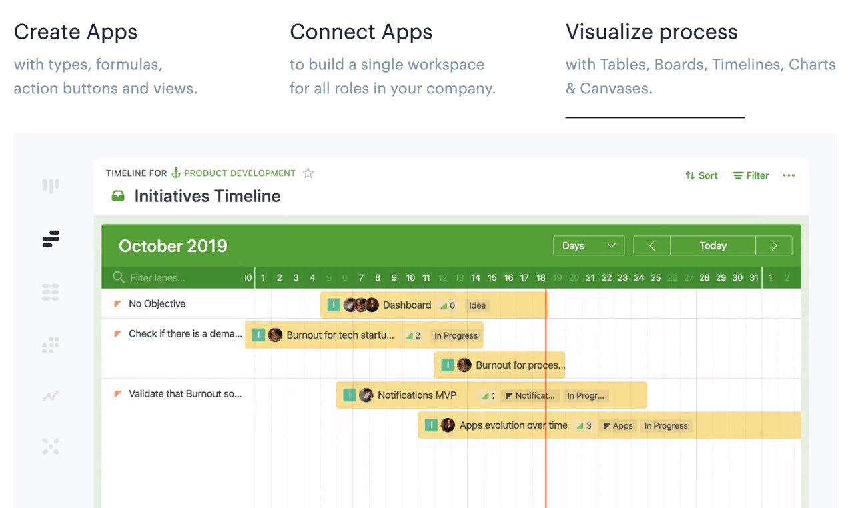
Task: Click the Apps tag on Apps evolution card
Action: coord(618,426)
